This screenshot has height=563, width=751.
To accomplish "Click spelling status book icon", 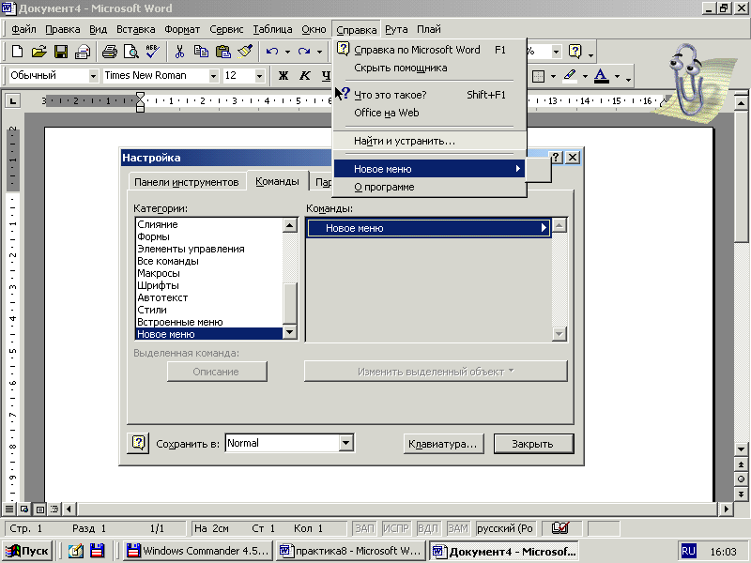I will (560, 528).
